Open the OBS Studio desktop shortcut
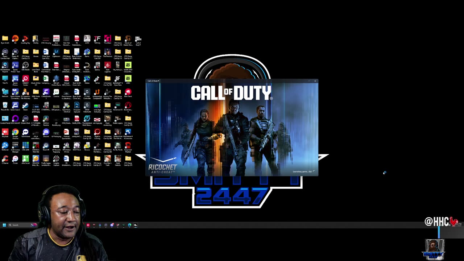 25,66
